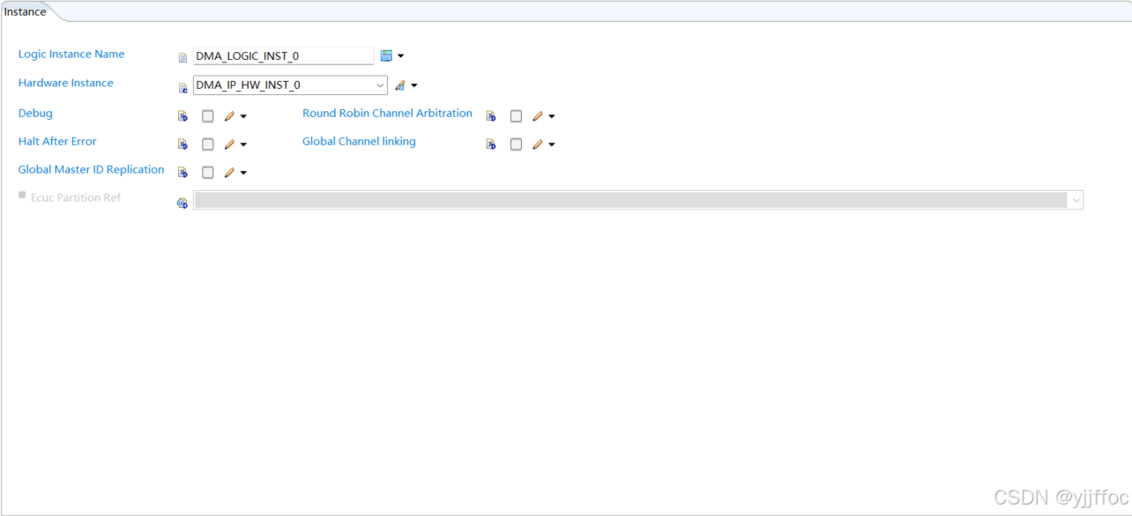Enable the Debug checkbox
Screen dimensions: 1132x516
tap(208, 116)
